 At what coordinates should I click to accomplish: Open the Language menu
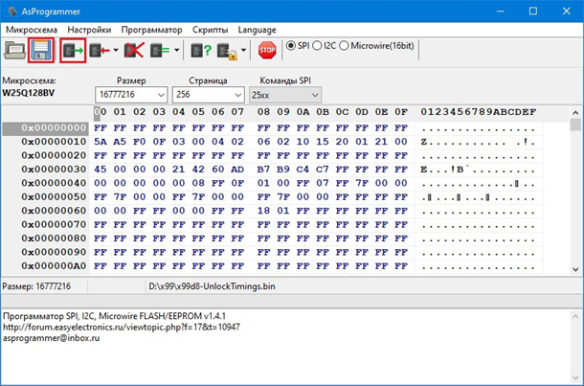click(257, 30)
